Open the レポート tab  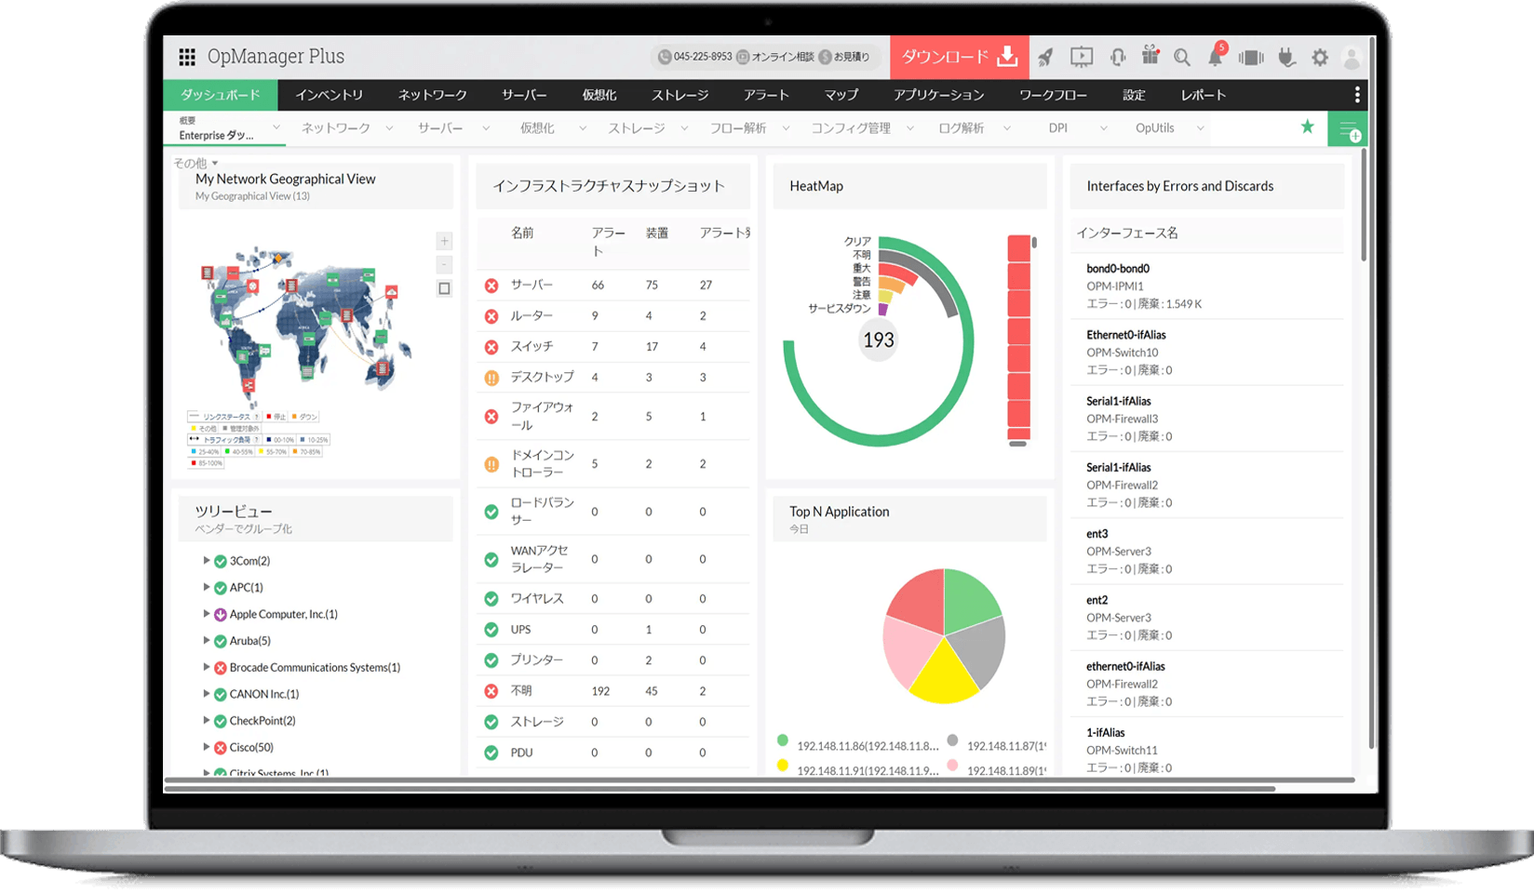1204,95
